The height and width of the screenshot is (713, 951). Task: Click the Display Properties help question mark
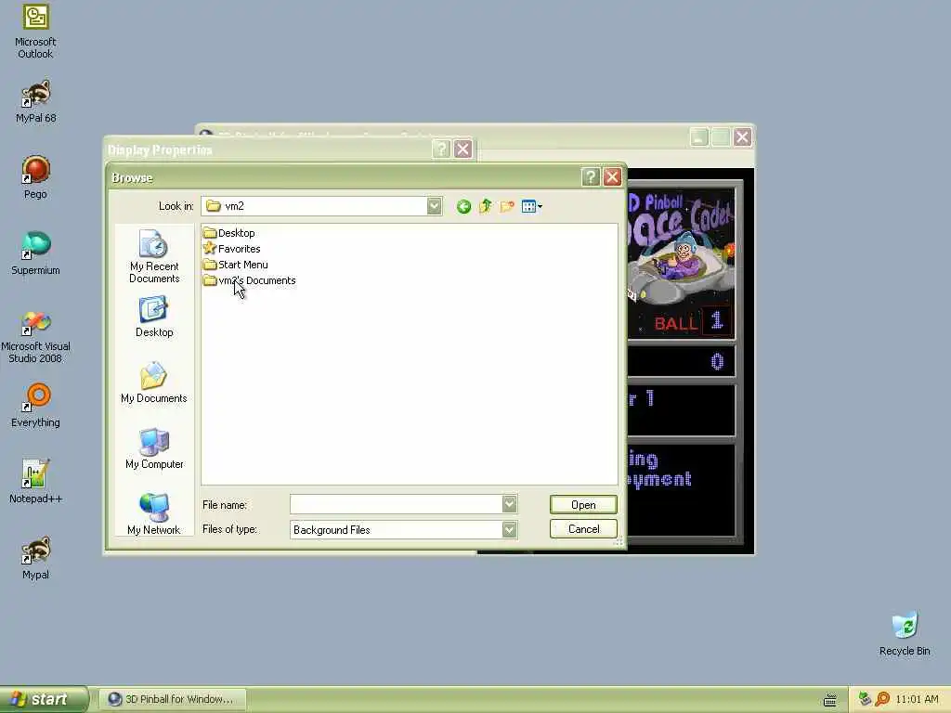[x=441, y=149]
